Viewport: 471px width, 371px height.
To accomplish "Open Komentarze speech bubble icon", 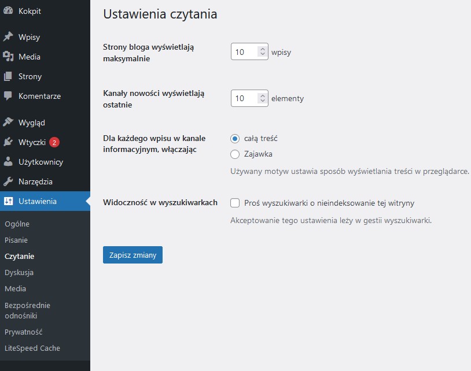I will click(8, 96).
